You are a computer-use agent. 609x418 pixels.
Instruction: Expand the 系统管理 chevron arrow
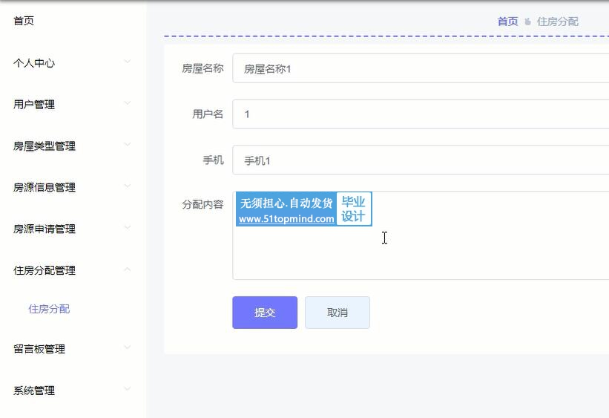click(x=127, y=389)
